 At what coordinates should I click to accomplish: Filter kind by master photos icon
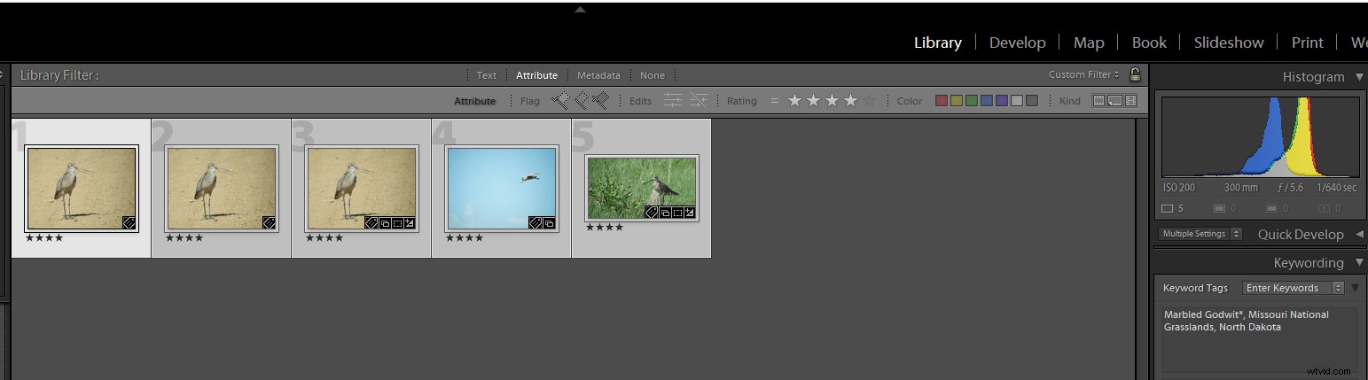pyautogui.click(x=1098, y=101)
